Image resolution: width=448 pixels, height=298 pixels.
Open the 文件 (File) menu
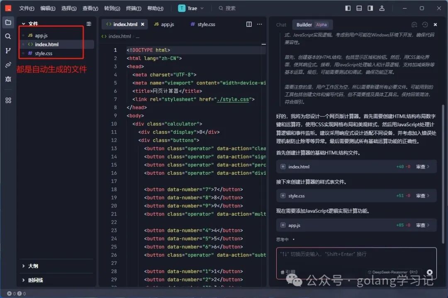pos(27,8)
